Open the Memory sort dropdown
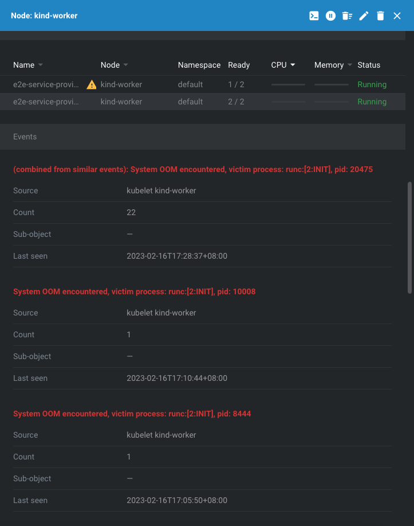Viewport: 414px width, 526px height. pos(349,65)
